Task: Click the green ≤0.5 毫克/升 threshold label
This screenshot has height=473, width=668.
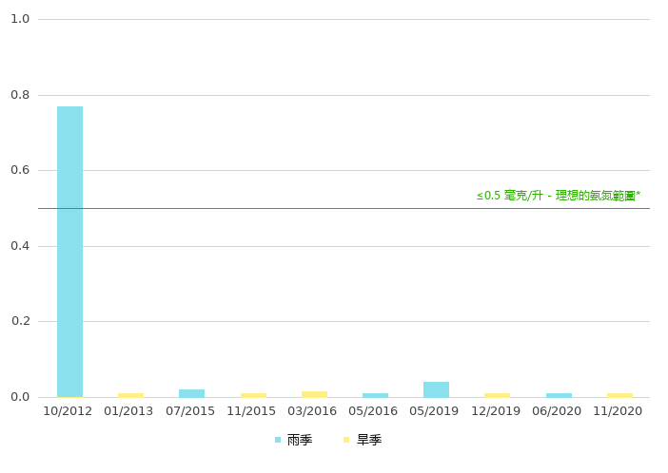Action: coord(558,196)
